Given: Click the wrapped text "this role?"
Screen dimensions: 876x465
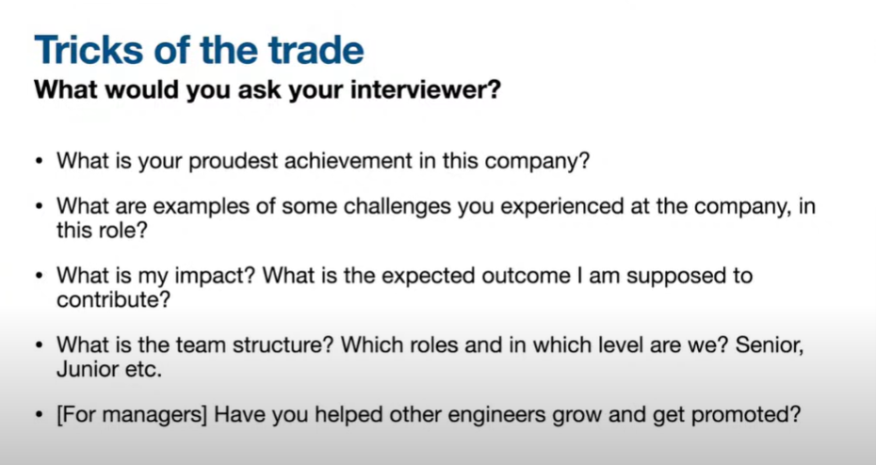Looking at the screenshot, I should [102, 230].
